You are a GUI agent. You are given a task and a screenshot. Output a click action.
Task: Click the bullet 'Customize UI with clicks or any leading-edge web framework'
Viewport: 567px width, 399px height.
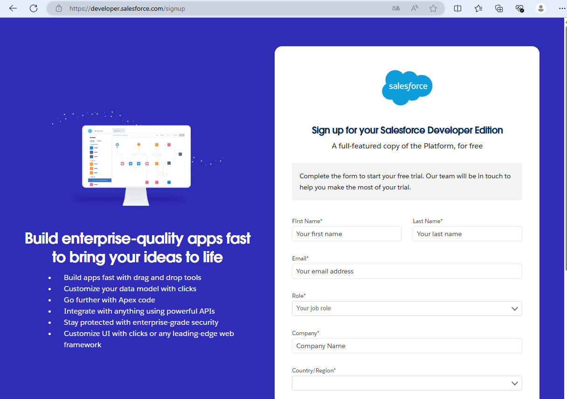click(149, 339)
